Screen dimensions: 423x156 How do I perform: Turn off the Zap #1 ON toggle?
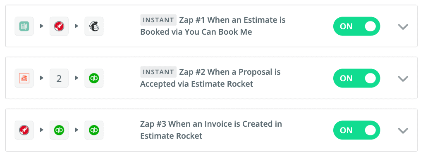[x=357, y=26]
